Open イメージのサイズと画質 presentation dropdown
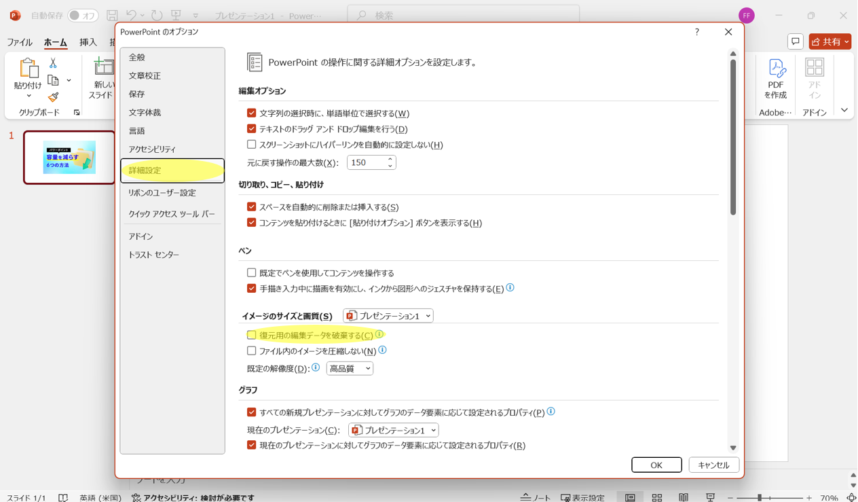The image size is (858, 502). [x=388, y=316]
